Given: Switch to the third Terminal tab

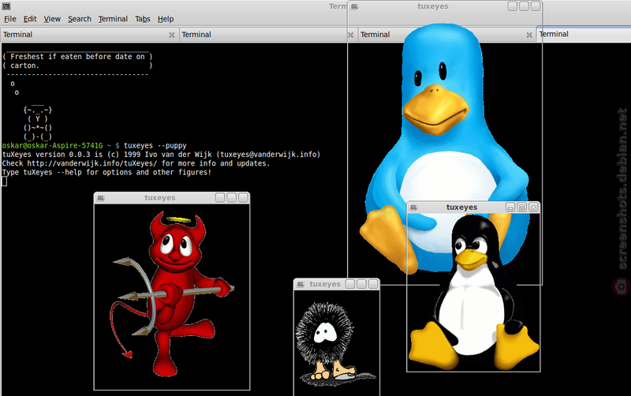Looking at the screenshot, I should pyautogui.click(x=446, y=35).
